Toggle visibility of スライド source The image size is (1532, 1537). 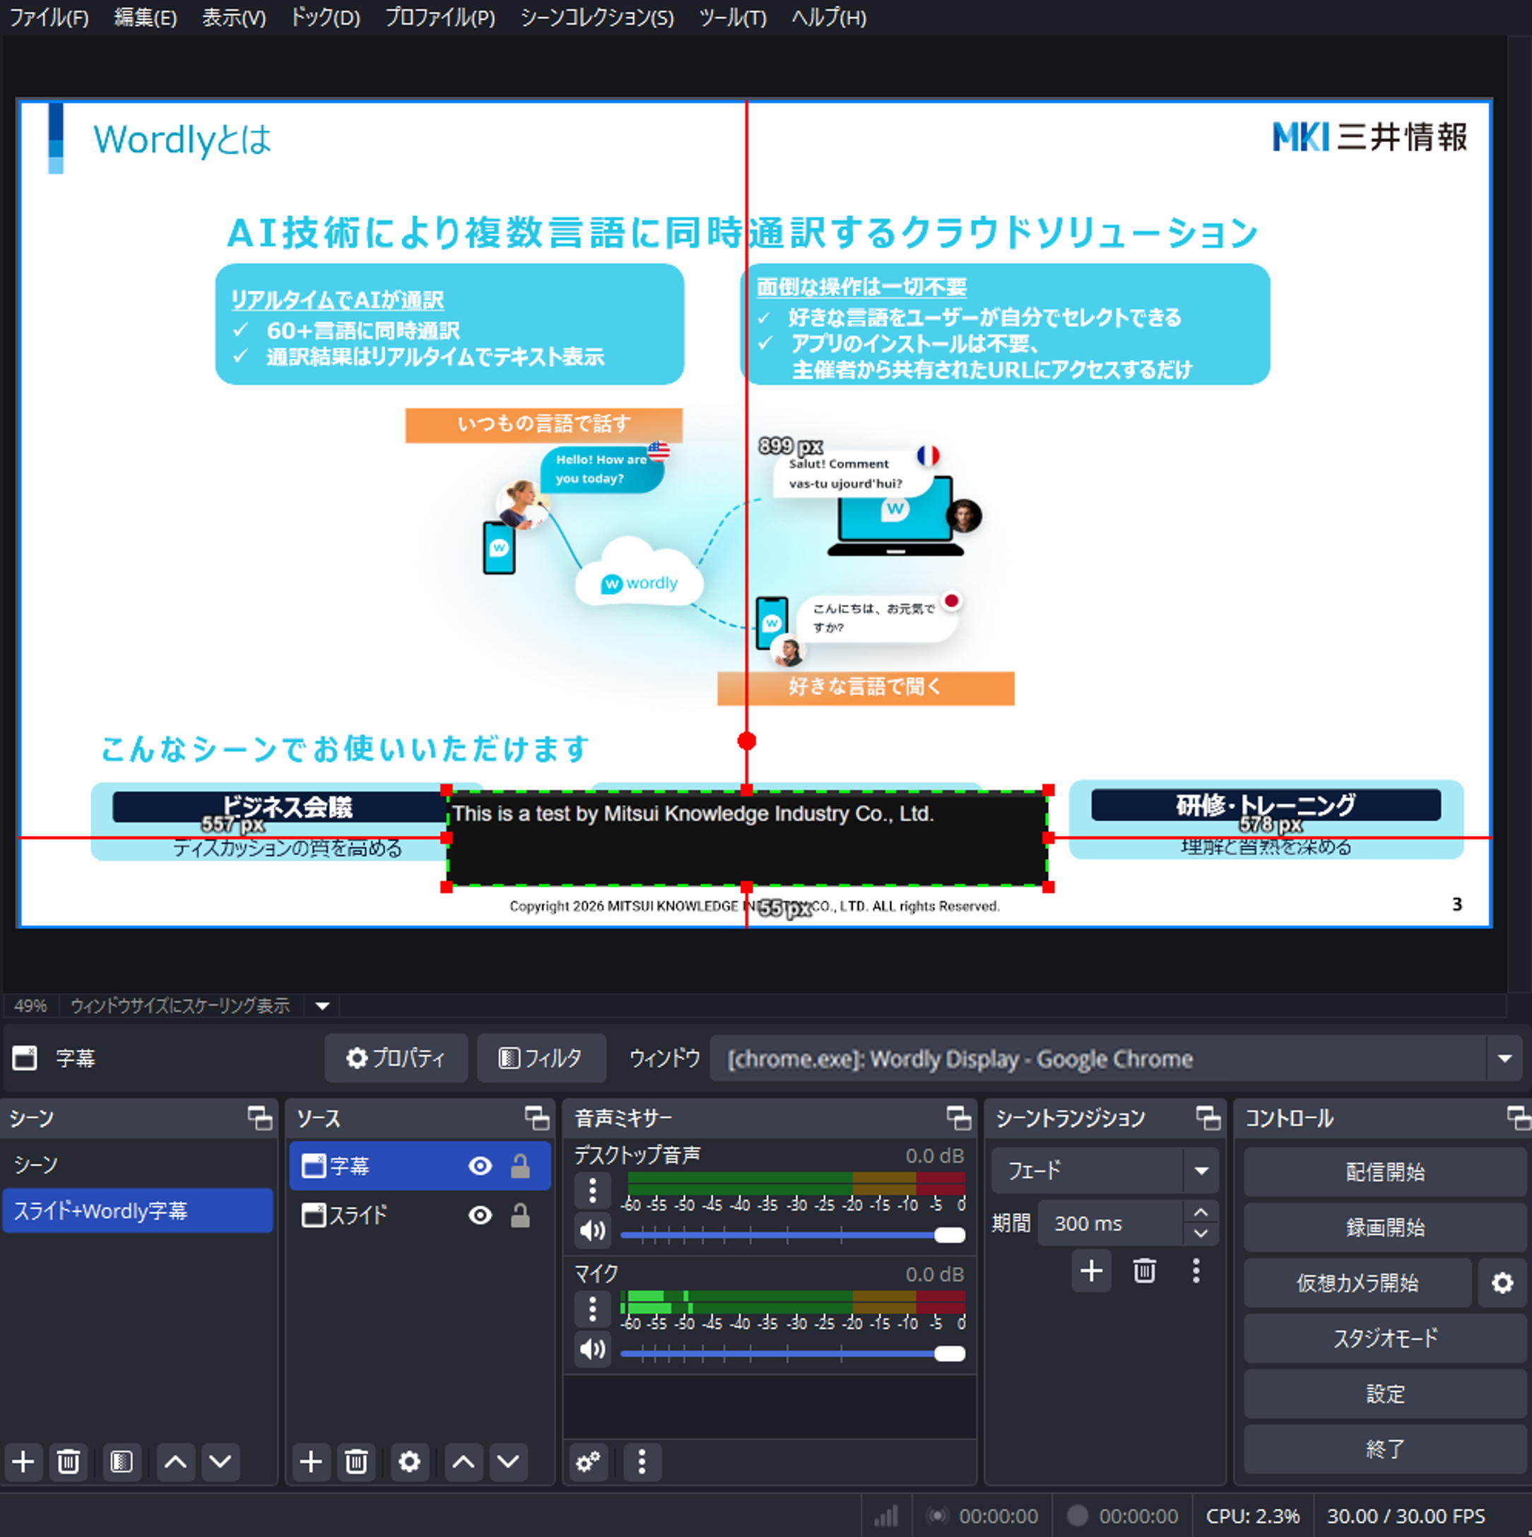[x=480, y=1215]
